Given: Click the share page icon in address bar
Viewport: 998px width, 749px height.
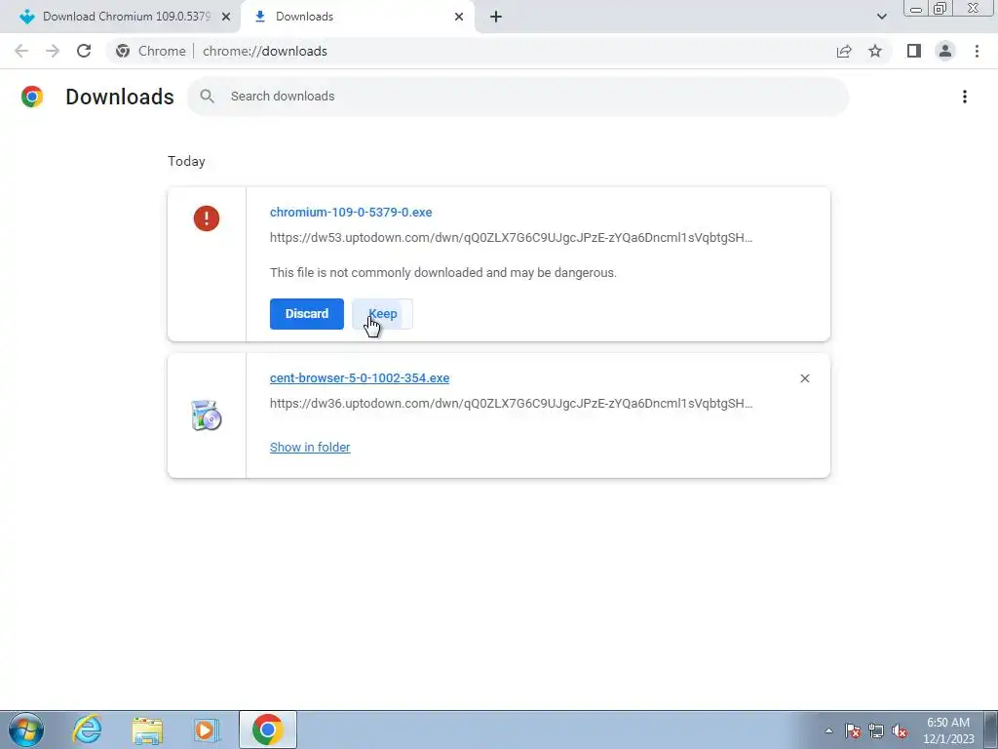Looking at the screenshot, I should point(844,51).
